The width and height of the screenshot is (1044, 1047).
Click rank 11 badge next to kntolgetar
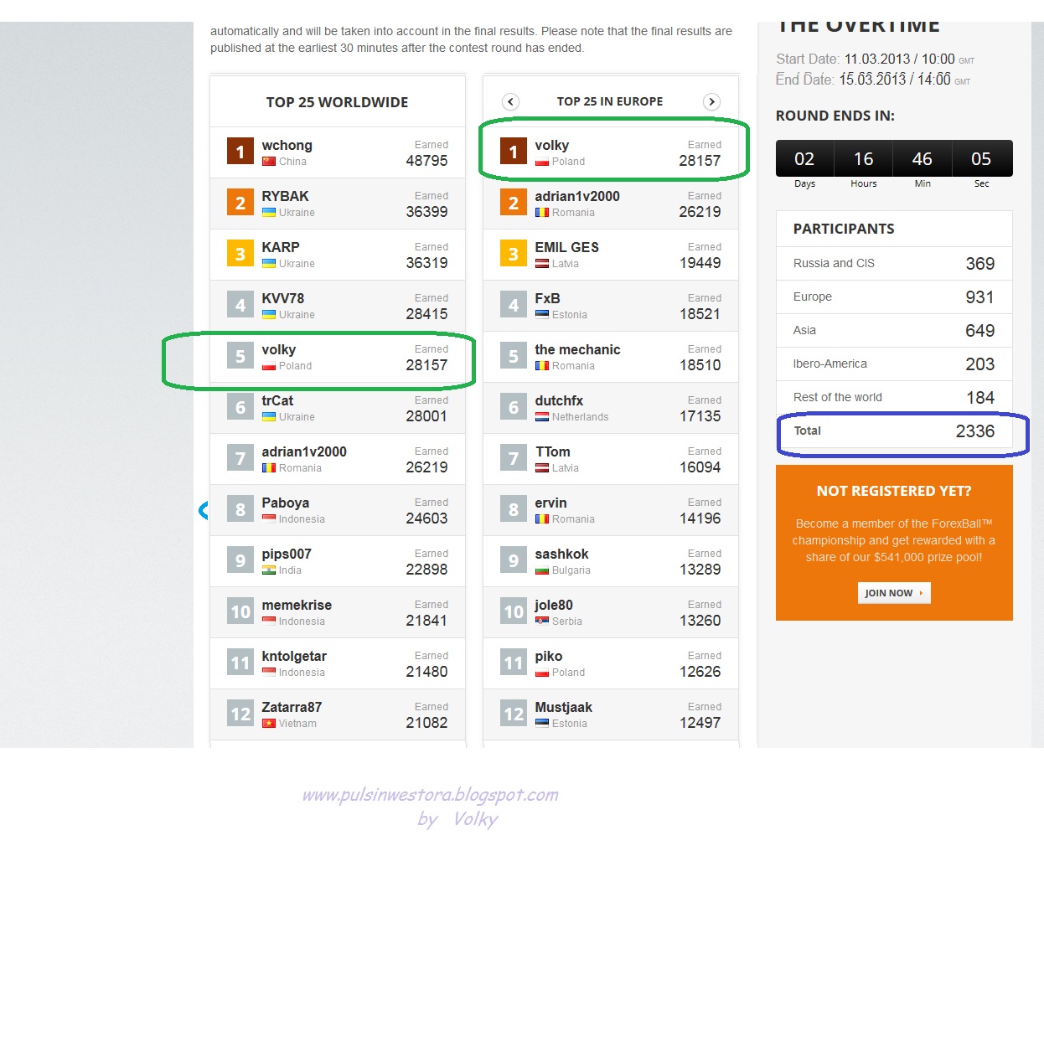pyautogui.click(x=240, y=663)
